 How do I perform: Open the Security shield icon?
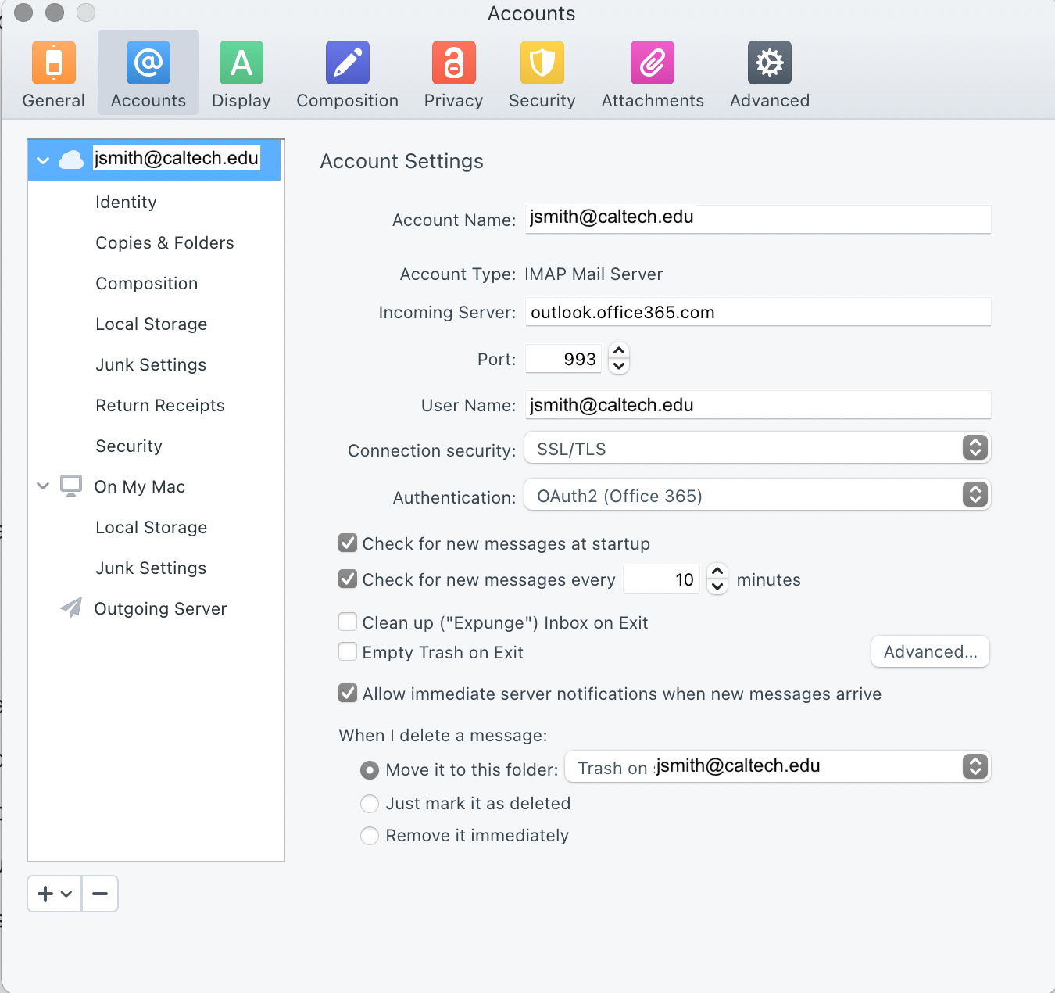pos(542,63)
